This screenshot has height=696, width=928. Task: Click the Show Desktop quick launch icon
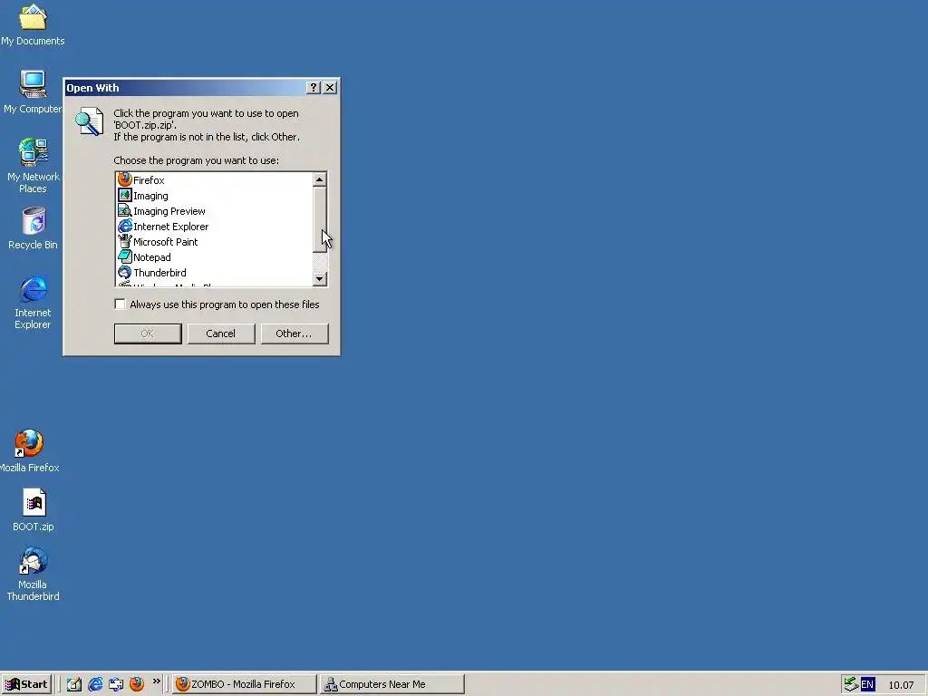point(74,684)
